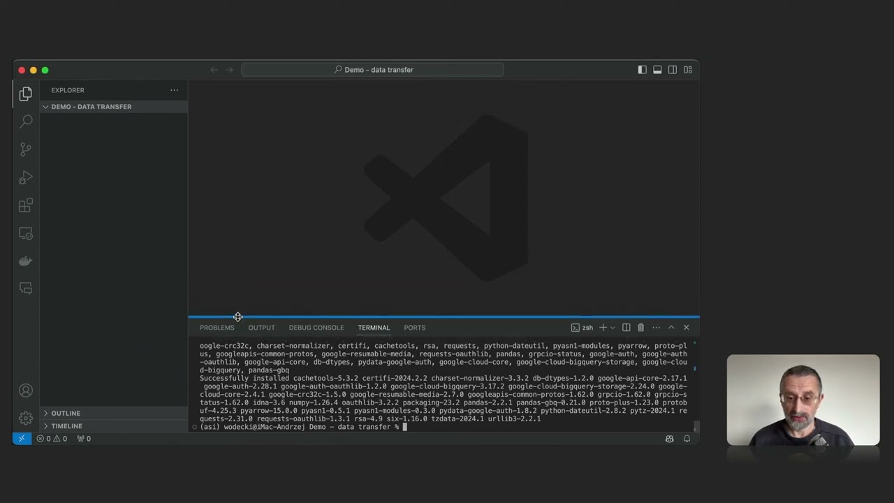The width and height of the screenshot is (894, 503).
Task: Open the Run and Debug view
Action: (x=26, y=177)
